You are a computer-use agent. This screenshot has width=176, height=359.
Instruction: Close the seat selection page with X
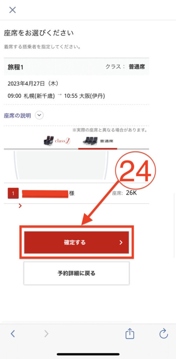click(x=12, y=10)
